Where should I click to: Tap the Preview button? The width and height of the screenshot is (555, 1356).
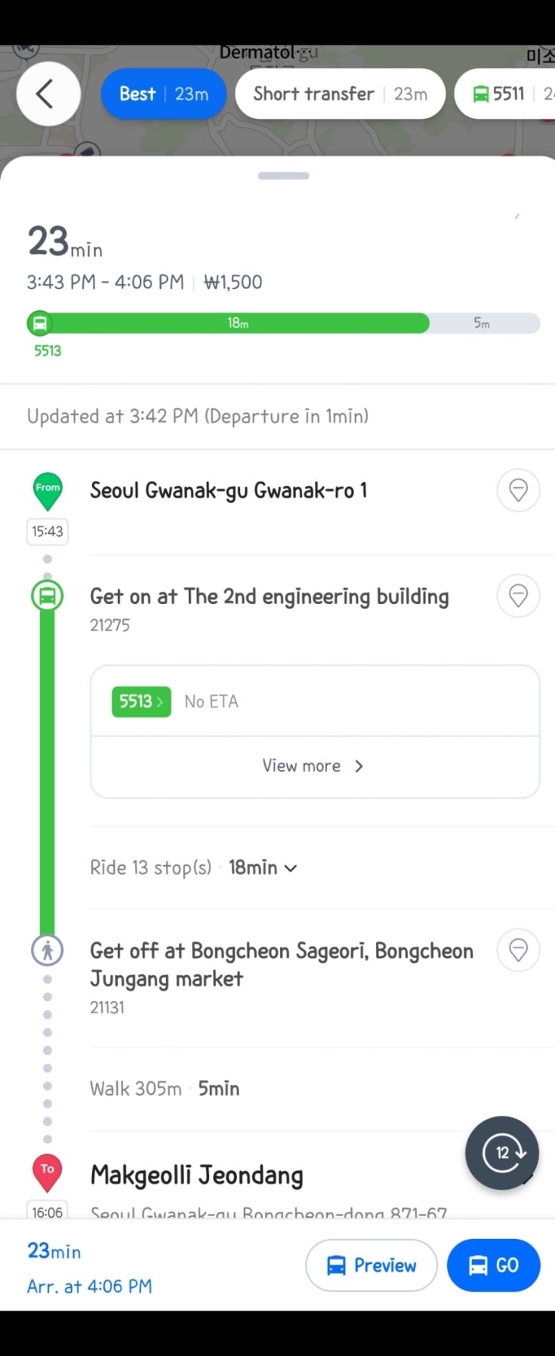pos(371,1265)
